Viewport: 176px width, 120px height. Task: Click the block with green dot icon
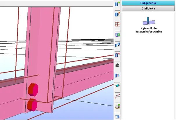coord(118,106)
